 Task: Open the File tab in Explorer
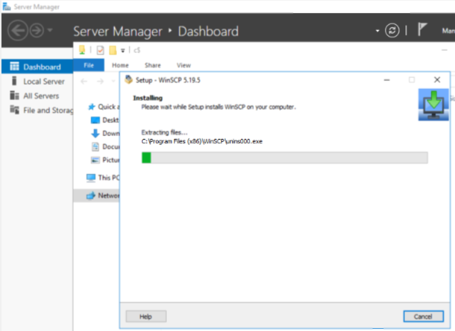(89, 65)
